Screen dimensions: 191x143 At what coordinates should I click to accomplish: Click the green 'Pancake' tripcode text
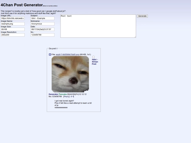click(63, 94)
